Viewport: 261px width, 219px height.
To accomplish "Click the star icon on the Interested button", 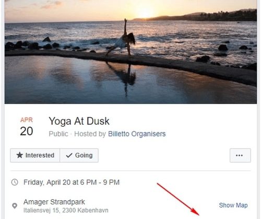I will point(20,155).
